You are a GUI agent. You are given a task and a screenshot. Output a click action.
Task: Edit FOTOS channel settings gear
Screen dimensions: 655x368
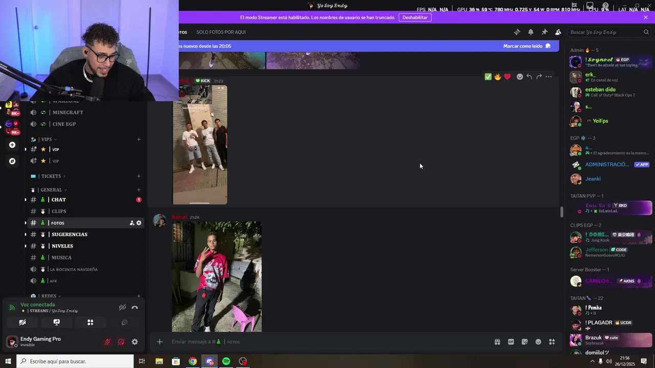point(139,223)
